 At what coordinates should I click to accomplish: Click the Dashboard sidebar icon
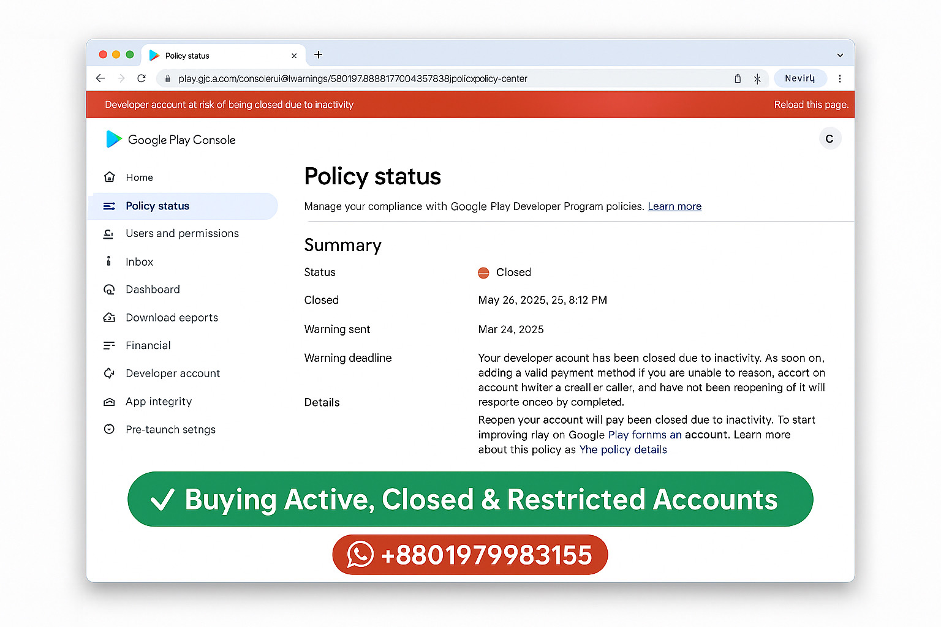(109, 290)
